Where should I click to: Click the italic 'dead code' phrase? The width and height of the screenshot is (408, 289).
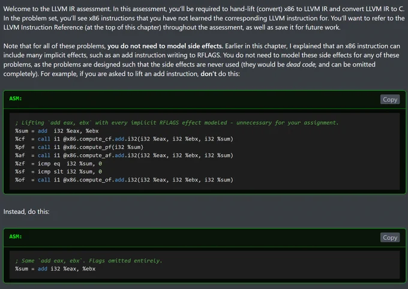tap(301, 65)
